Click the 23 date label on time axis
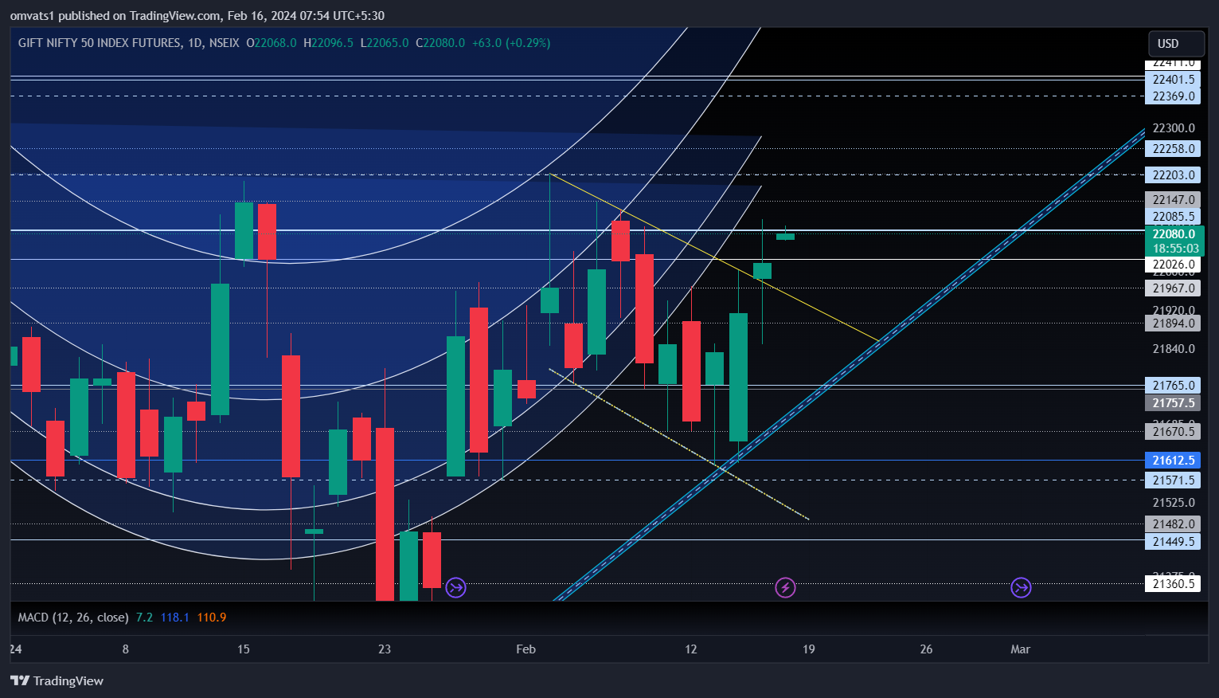Screen dimensions: 1219x698 tap(385, 649)
